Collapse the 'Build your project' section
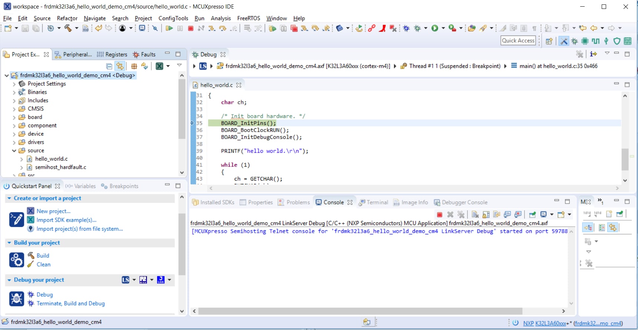 [x=9, y=243]
